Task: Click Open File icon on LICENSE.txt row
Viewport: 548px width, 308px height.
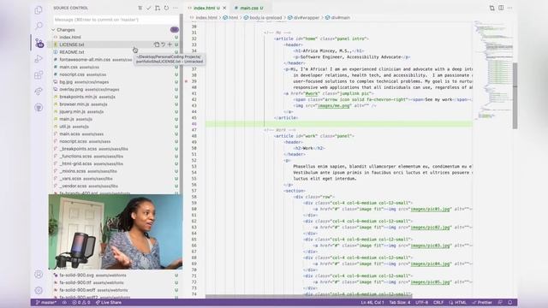Action: coord(157,44)
